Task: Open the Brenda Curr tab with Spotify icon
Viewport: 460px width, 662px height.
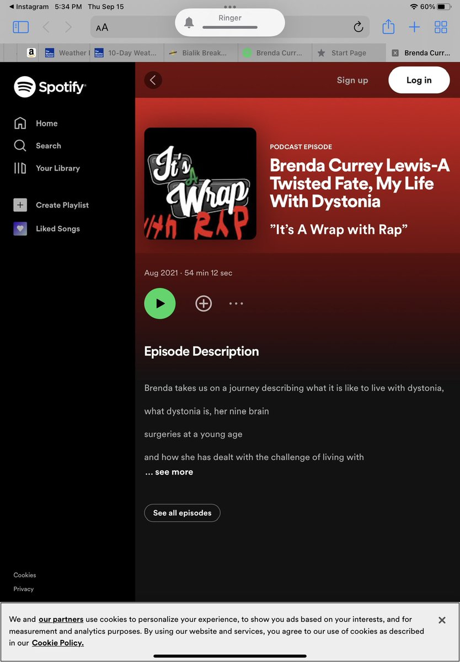Action: [x=275, y=53]
